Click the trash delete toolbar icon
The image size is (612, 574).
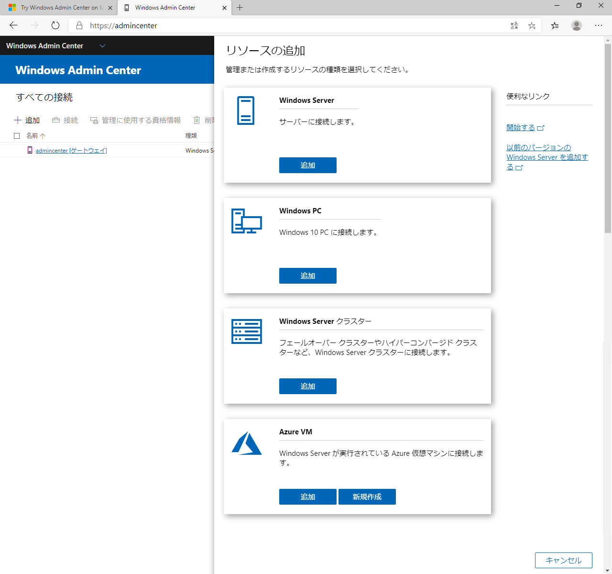pyautogui.click(x=197, y=120)
